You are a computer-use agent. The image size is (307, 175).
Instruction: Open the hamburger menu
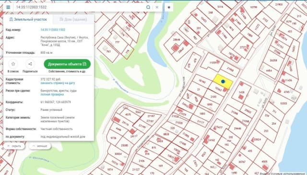[x=8, y=7]
